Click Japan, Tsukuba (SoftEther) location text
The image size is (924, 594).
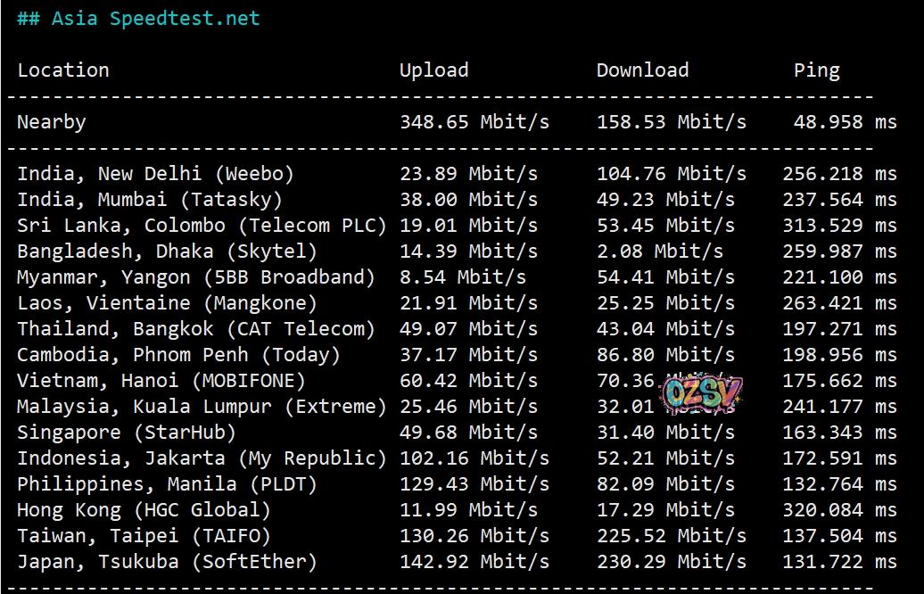click(x=167, y=562)
